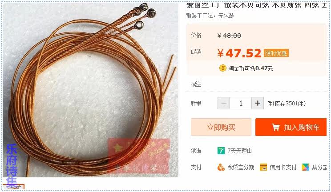Image resolution: width=331 pixels, height=192 pixels.
Task: Click the green 7-day return icon
Action: pyautogui.click(x=221, y=151)
